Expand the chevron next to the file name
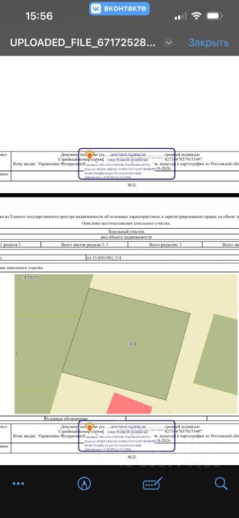Viewport: 239px width, 518px height. coord(169,43)
